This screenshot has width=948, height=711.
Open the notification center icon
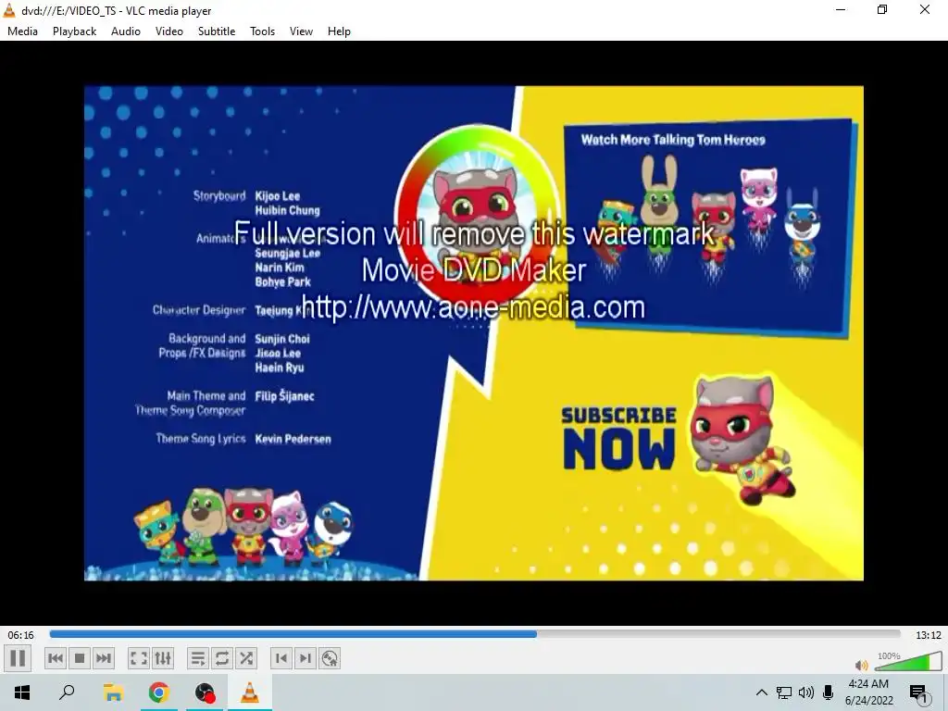coord(919,692)
